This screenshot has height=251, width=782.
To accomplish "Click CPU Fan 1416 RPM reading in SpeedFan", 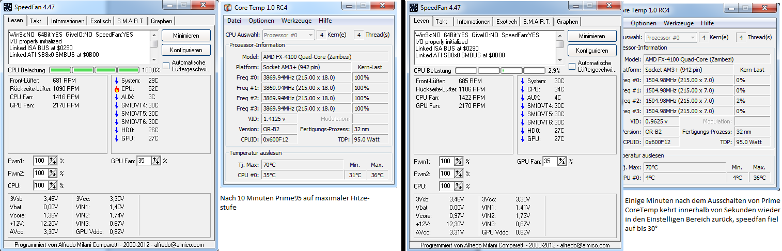I will coord(45,97).
